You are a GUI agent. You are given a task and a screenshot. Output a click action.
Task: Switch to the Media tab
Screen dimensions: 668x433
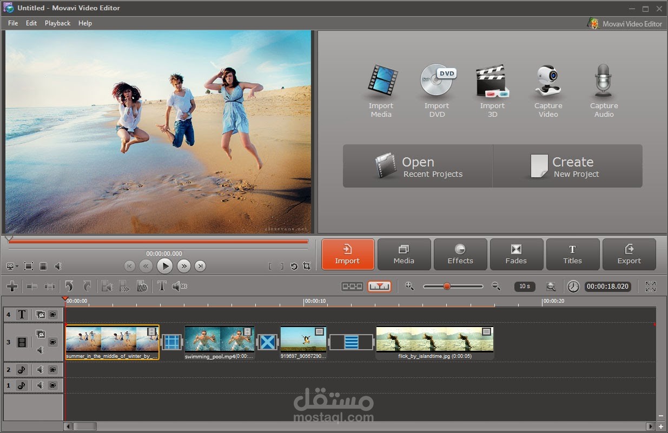(404, 254)
